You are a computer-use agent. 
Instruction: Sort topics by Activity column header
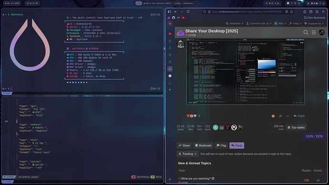pos(318,171)
